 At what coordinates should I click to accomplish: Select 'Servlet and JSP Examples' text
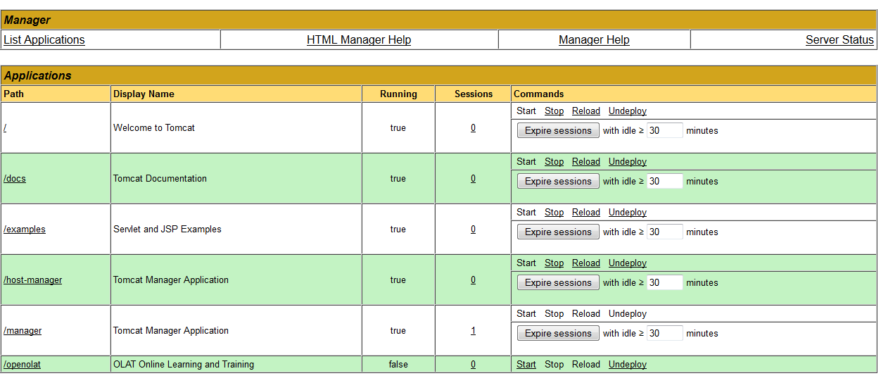point(167,230)
